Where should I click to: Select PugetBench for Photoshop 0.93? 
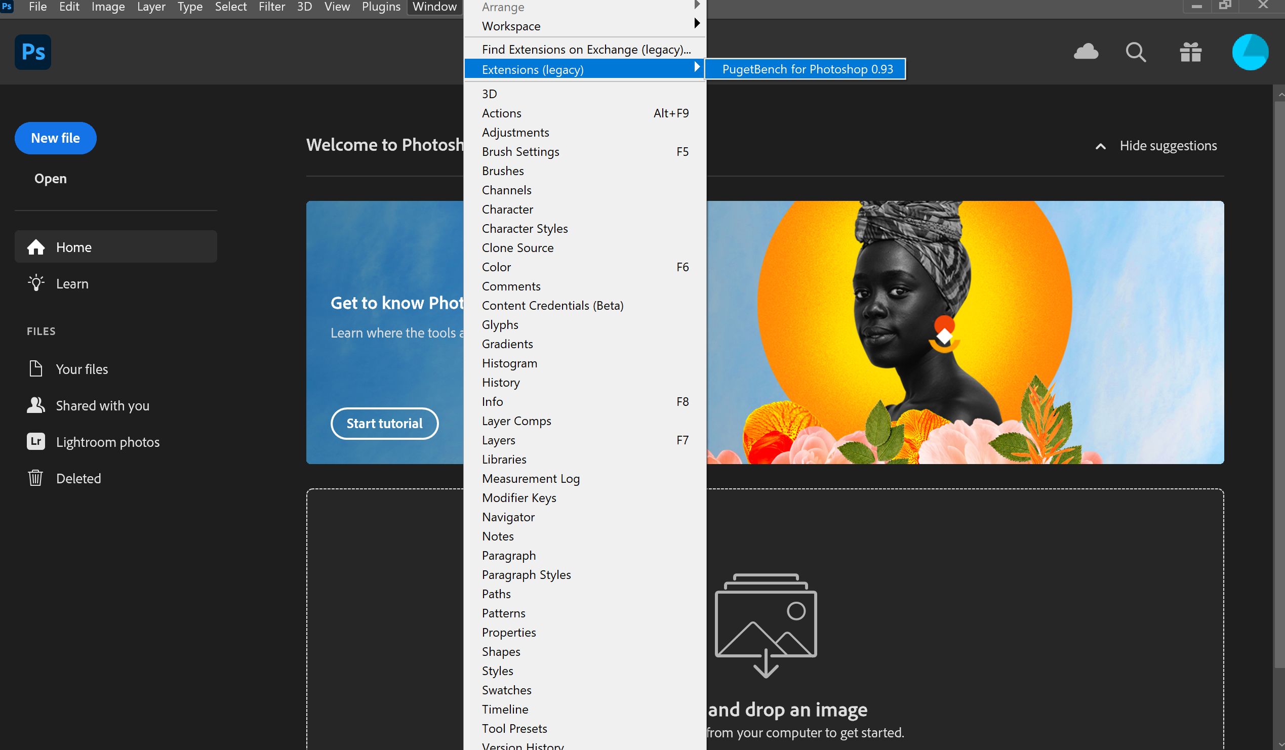807,69
